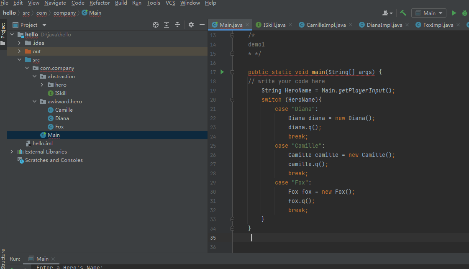Expand the .idea folder
Viewport: 469px width, 269px height.
[19, 43]
